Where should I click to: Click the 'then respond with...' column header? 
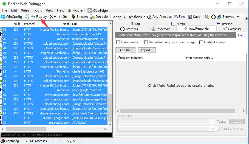[x=215, y=58]
